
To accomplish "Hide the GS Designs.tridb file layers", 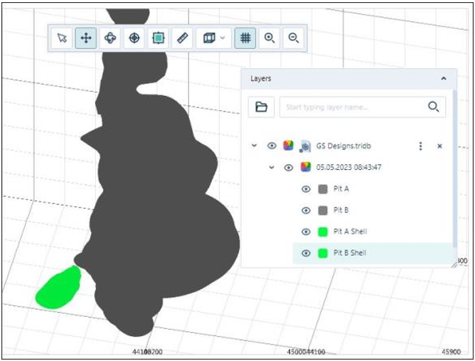I will click(x=272, y=146).
